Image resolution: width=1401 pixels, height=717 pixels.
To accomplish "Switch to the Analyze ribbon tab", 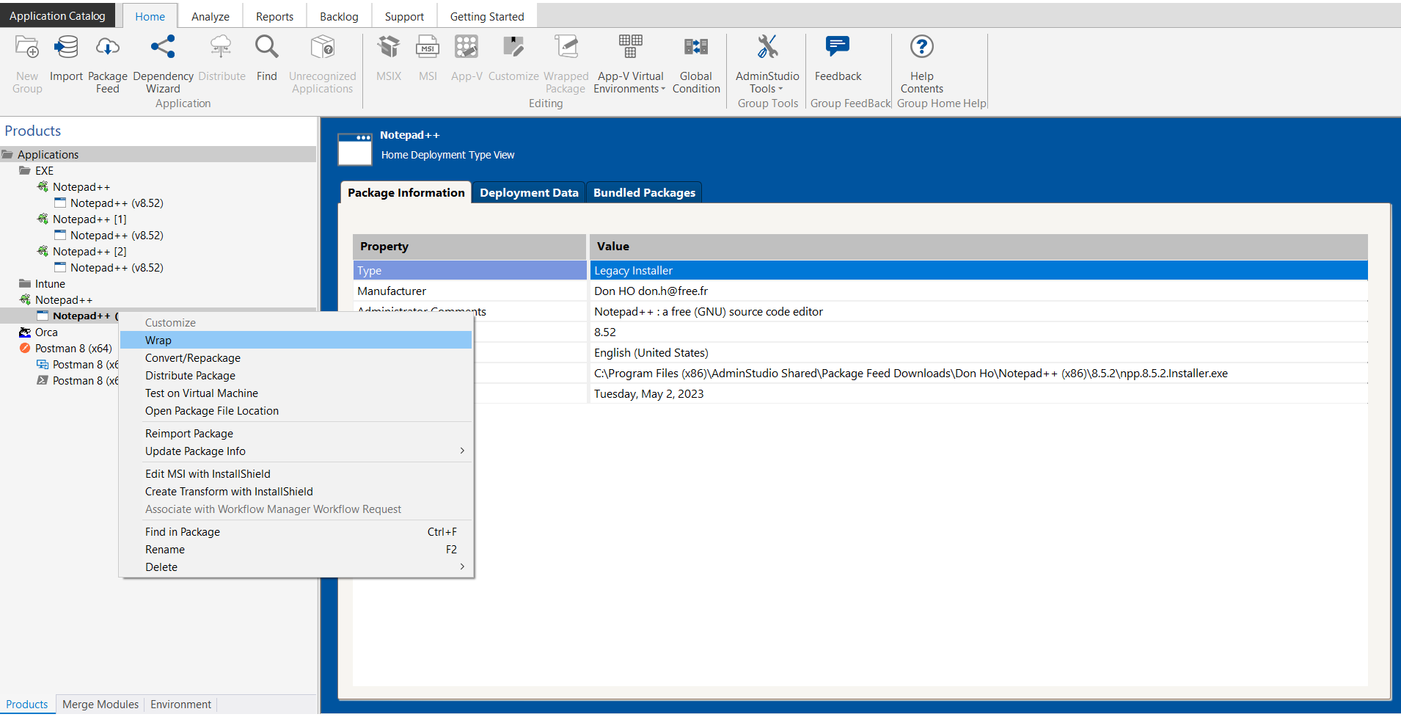I will [x=210, y=16].
